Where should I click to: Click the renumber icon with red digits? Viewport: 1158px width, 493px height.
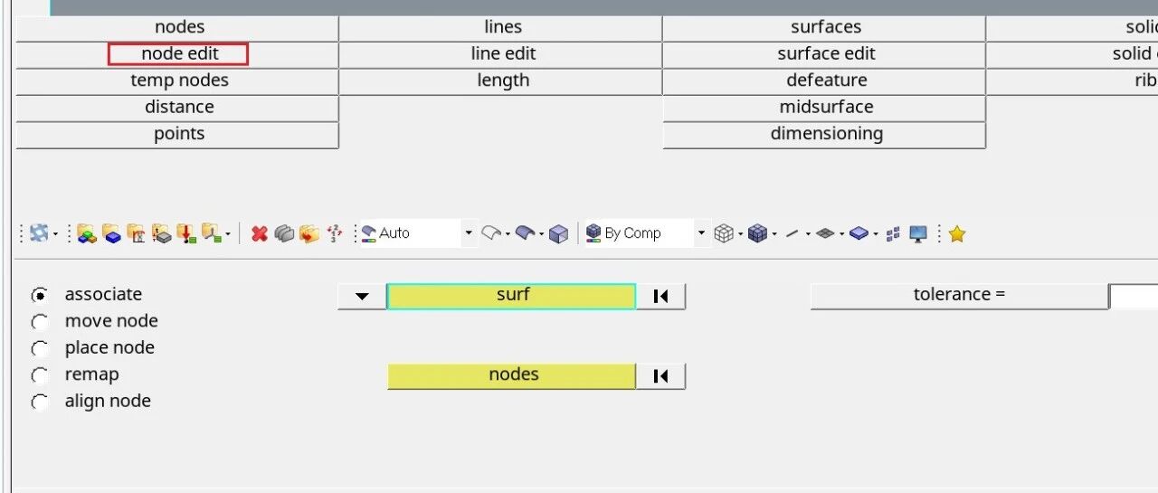334,233
